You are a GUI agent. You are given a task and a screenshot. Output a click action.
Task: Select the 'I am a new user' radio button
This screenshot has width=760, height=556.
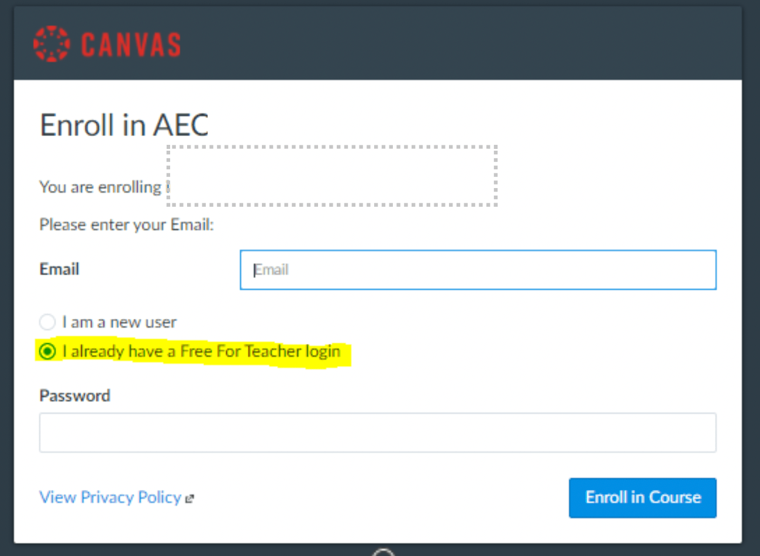(47, 322)
